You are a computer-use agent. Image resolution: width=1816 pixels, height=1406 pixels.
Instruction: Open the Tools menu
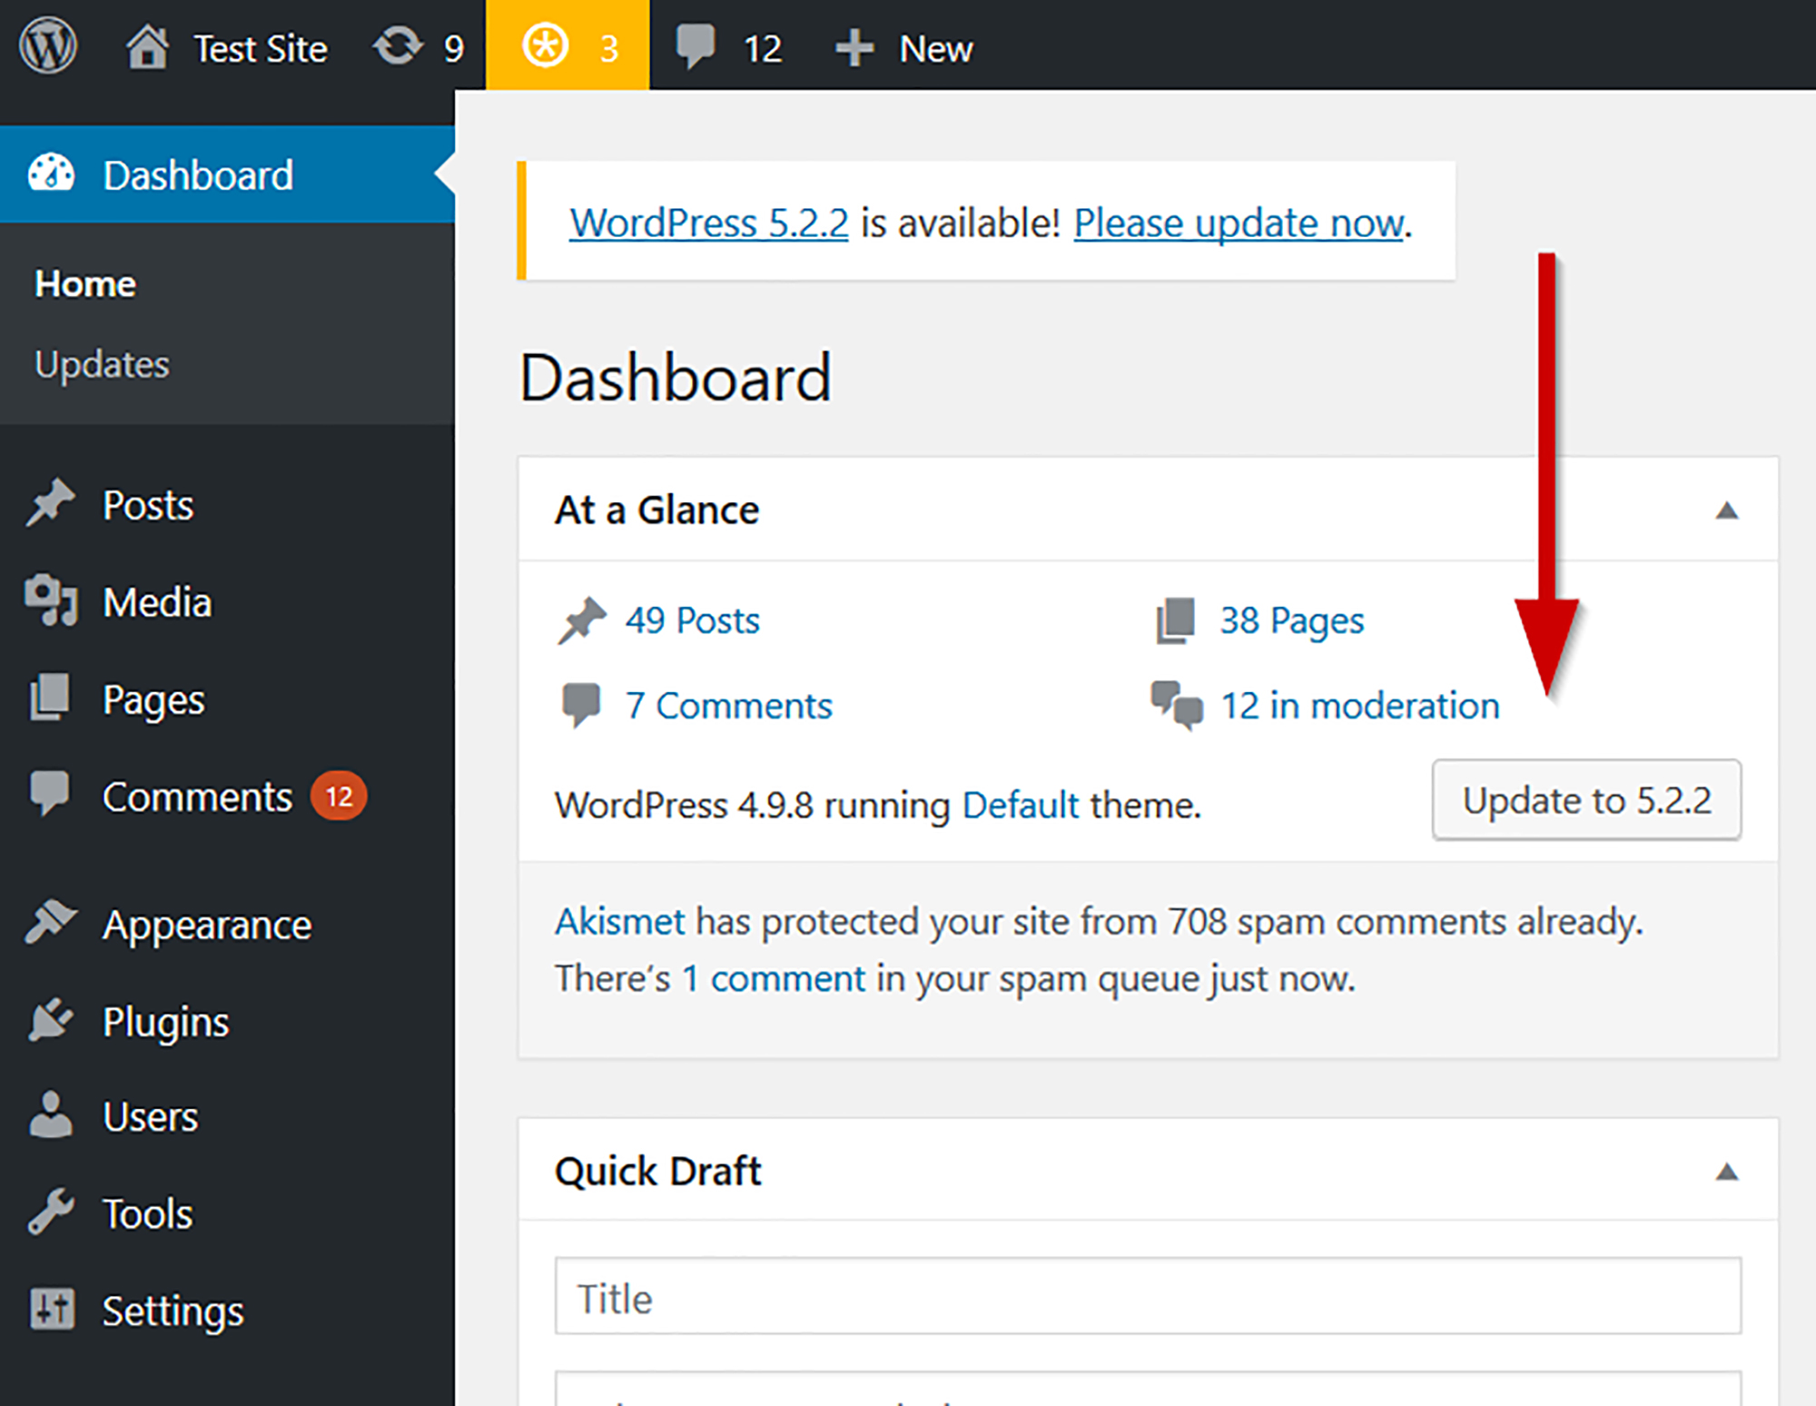(147, 1214)
